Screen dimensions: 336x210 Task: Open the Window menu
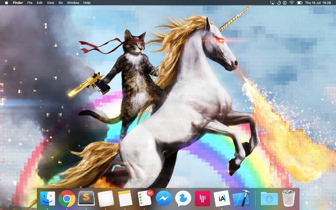73,3
